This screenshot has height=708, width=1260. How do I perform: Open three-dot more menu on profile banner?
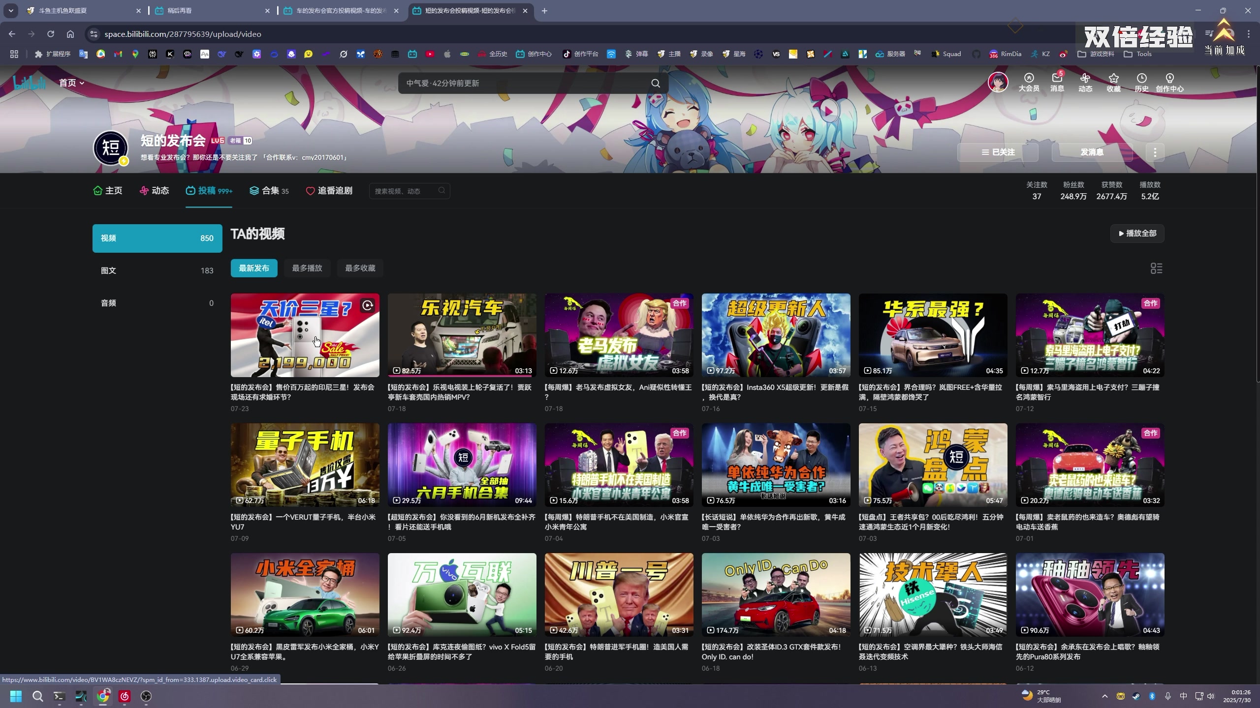(1155, 152)
